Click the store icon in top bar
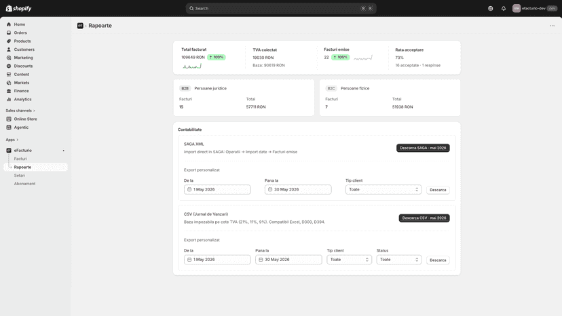 [x=491, y=9]
